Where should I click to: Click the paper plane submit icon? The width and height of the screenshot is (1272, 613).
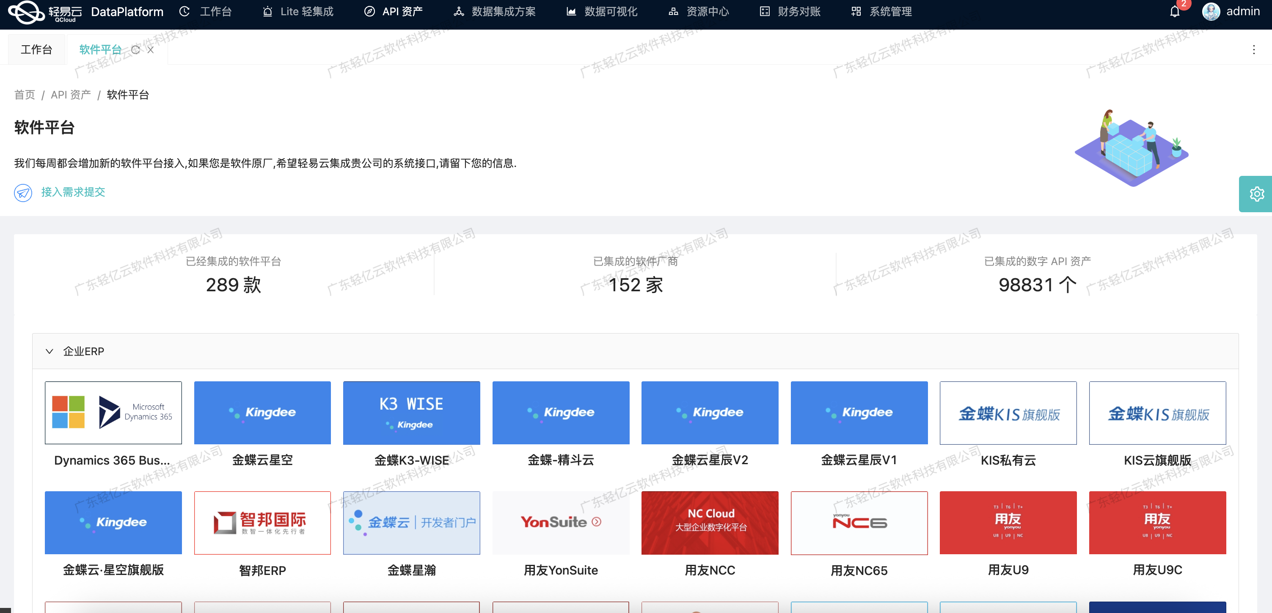(x=23, y=192)
